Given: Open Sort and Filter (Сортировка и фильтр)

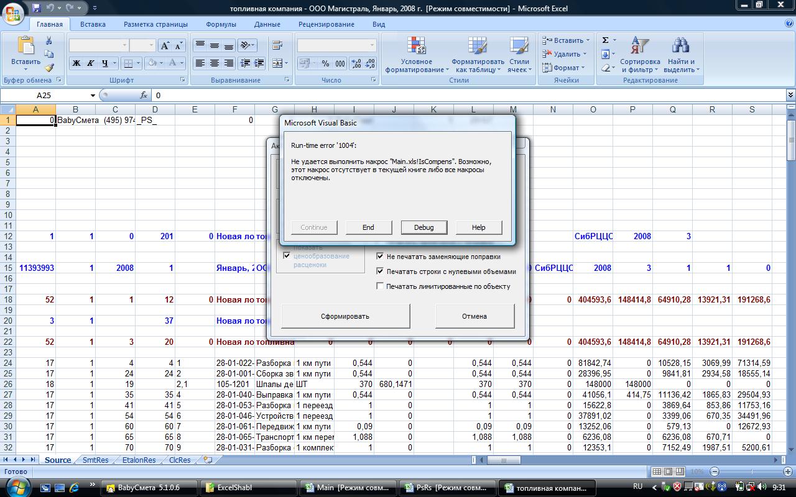Looking at the screenshot, I should click(640, 55).
